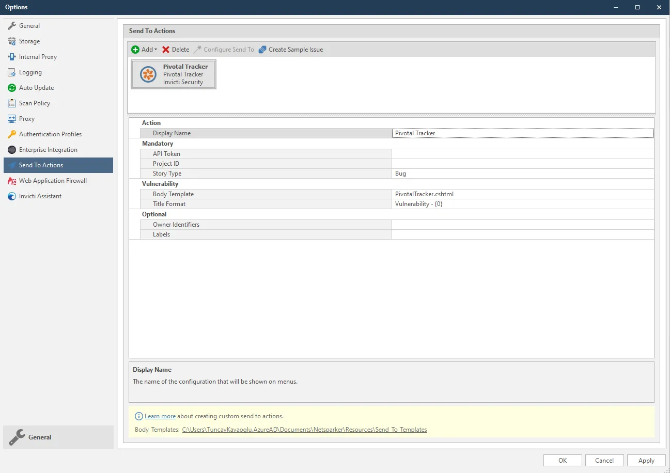Open Authentication Profiles settings

[x=50, y=134]
